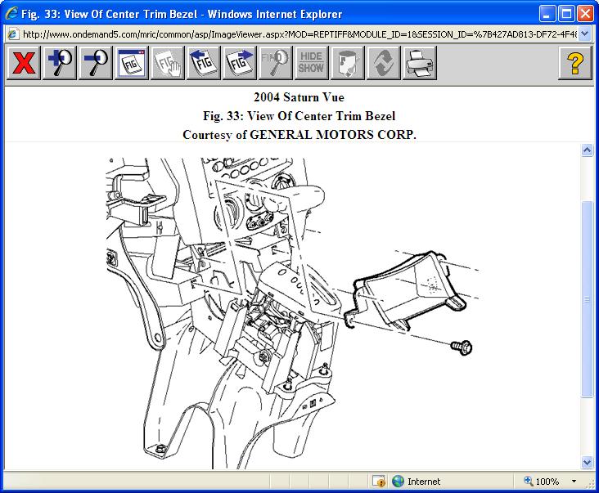Click the privacy report status bar icon
The width and height of the screenshot is (599, 493).
tap(379, 482)
